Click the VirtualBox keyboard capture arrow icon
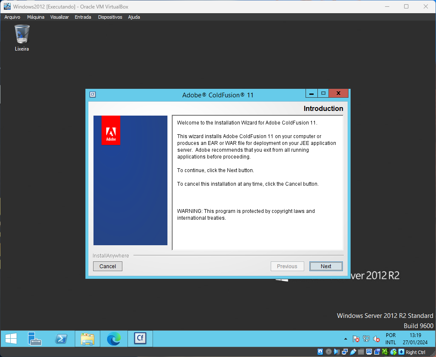 (401, 352)
